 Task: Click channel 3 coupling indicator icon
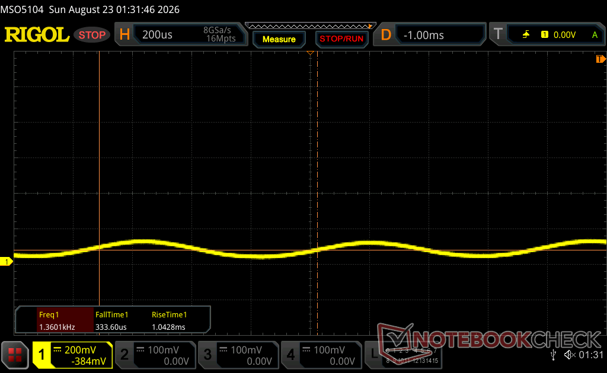(223, 350)
